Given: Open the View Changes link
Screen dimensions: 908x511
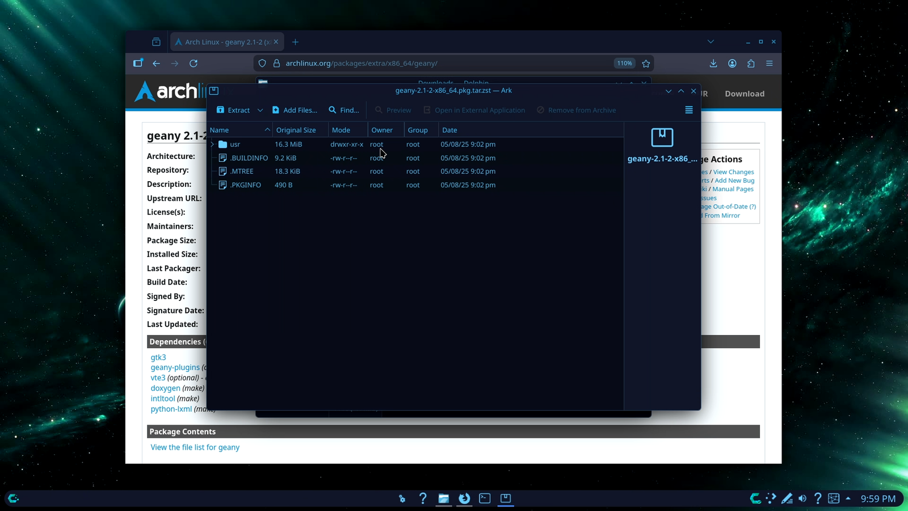Looking at the screenshot, I should (734, 172).
